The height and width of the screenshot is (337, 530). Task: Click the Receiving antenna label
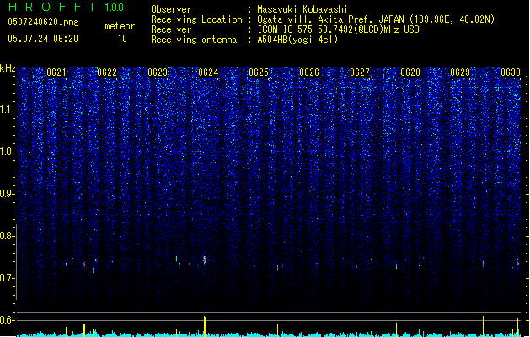194,40
